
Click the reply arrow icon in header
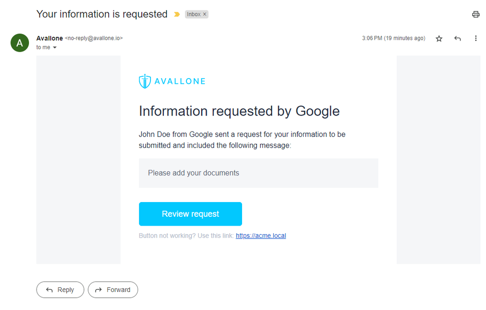pyautogui.click(x=458, y=38)
